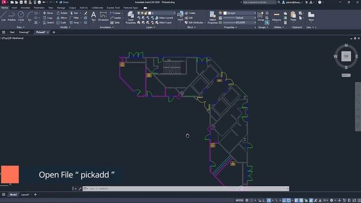Screen dimensions: 361x203
Task: Toggle ortho mode in status bar
Action: 264,201
